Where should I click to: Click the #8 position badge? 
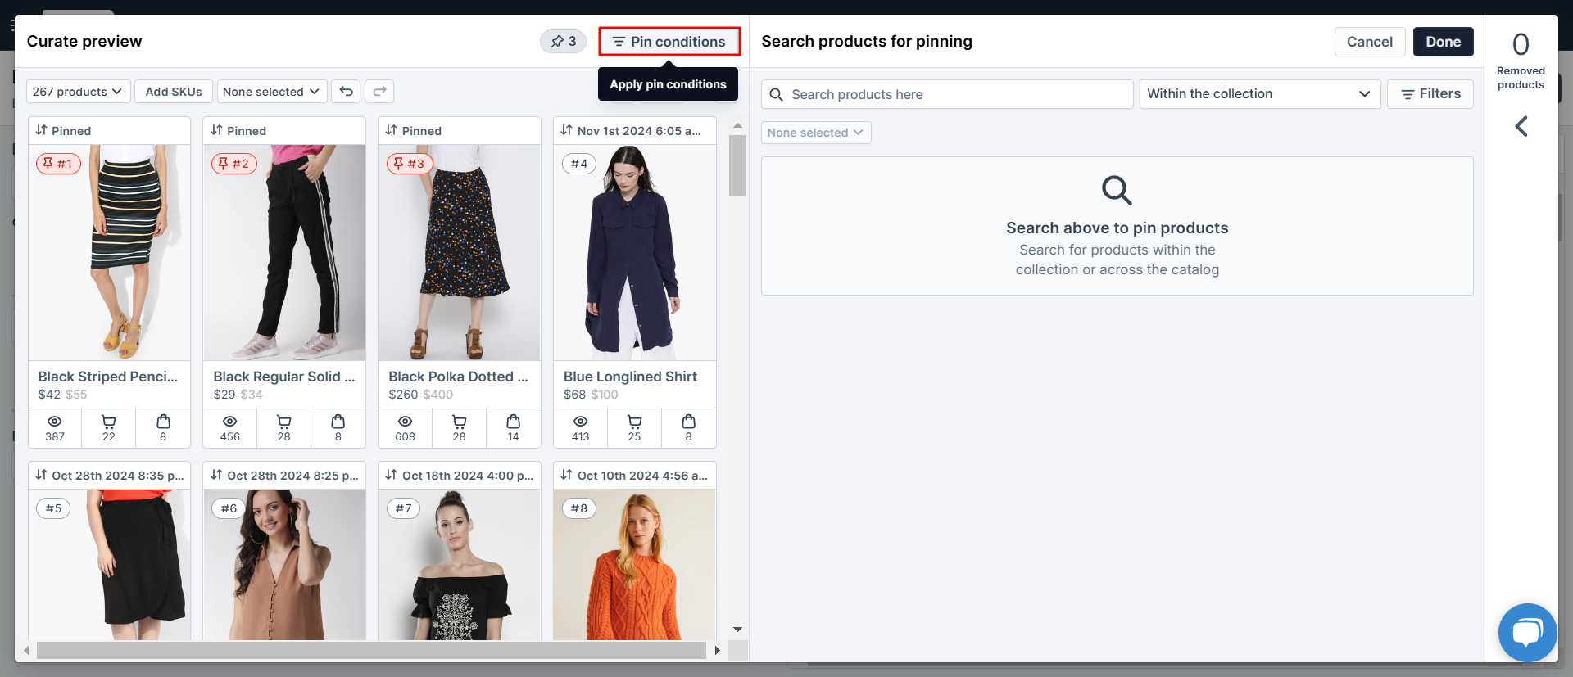(x=579, y=508)
